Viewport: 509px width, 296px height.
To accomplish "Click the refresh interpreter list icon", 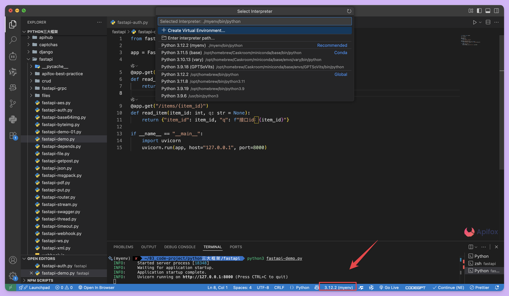I will pyautogui.click(x=349, y=11).
